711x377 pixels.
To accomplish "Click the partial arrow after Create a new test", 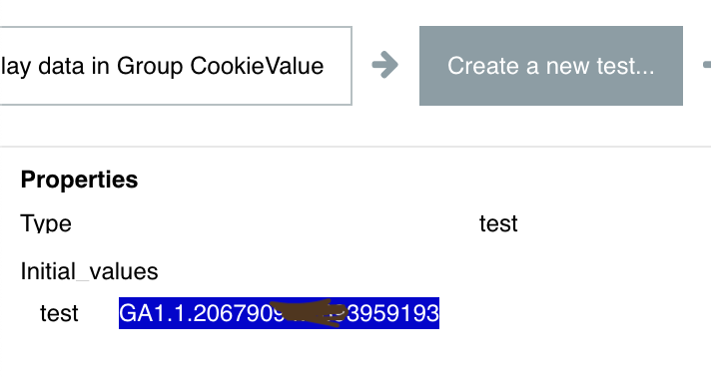I will pos(707,65).
